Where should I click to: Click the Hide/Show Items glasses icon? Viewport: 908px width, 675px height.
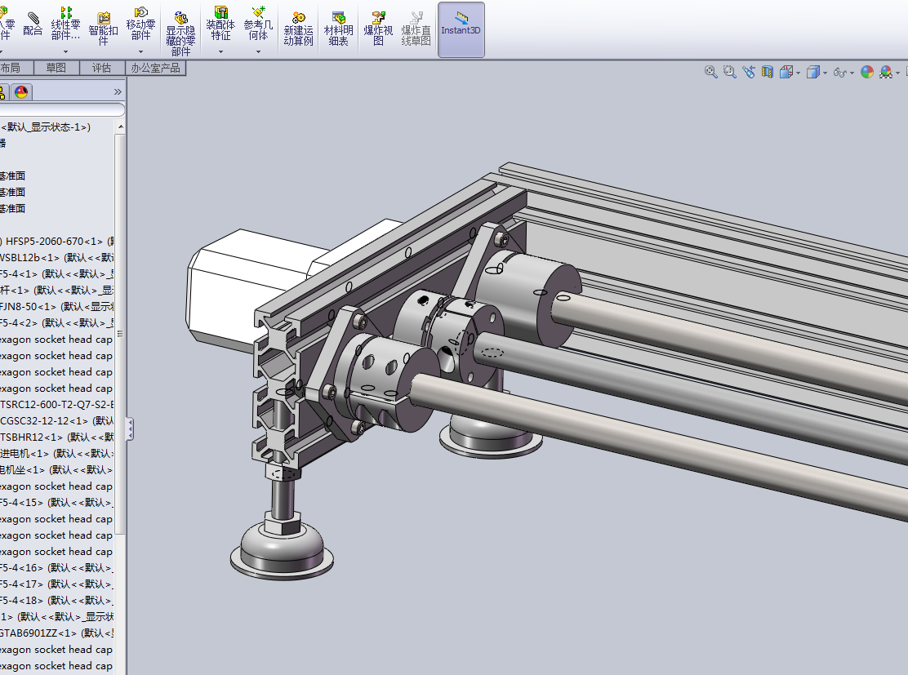click(839, 72)
